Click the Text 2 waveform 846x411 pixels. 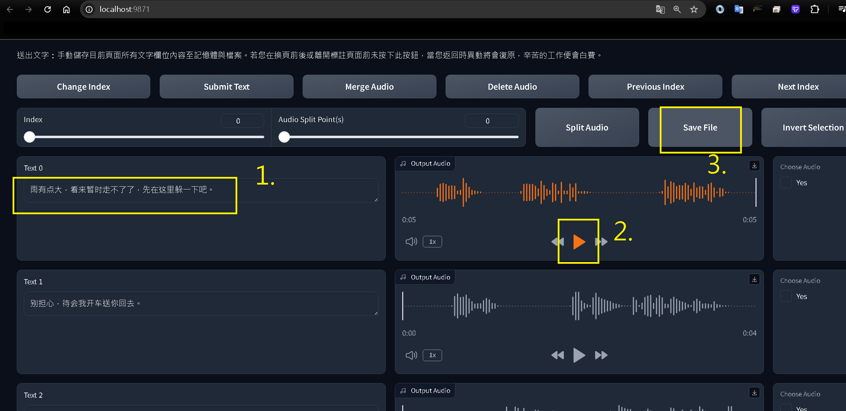click(579, 408)
